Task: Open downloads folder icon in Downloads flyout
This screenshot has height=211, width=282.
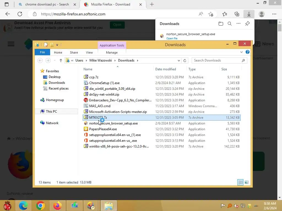Action: [221, 24]
